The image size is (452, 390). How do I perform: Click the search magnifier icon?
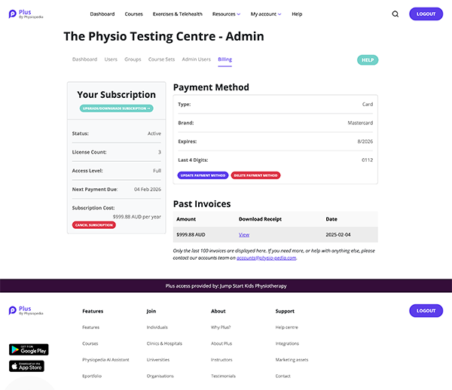click(395, 14)
